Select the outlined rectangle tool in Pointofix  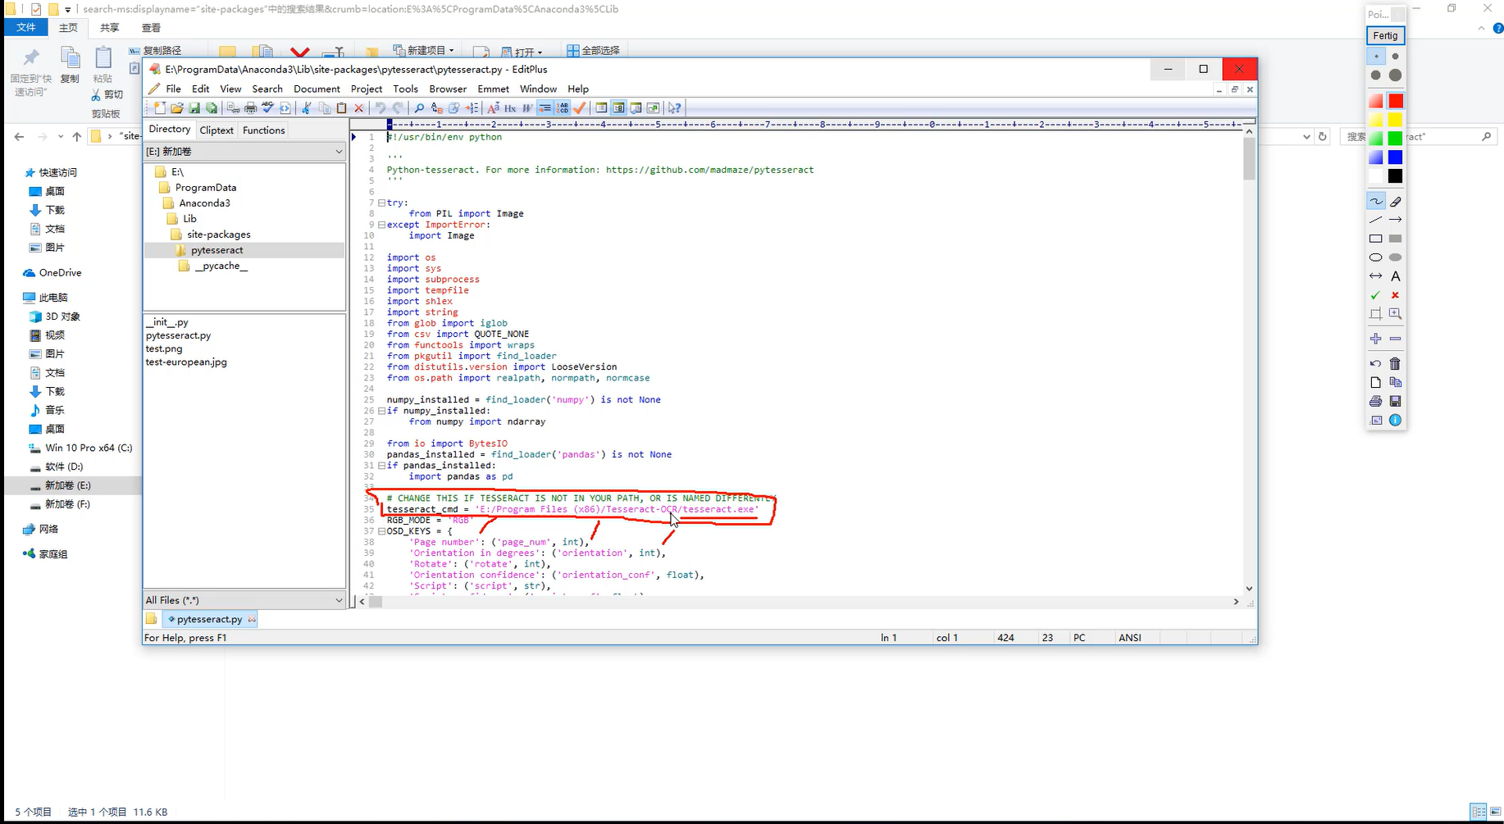pos(1375,239)
